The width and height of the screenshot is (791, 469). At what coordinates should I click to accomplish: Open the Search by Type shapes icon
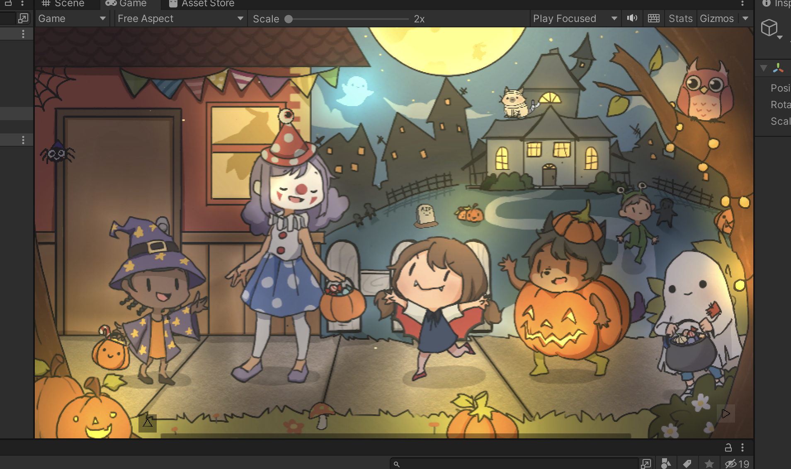[x=666, y=464]
